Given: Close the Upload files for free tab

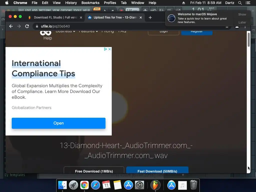Looking at the screenshot, I should [141, 17].
